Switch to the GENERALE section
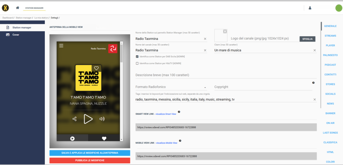Image resolution: width=343 pixels, height=165 pixels. coord(330,26)
